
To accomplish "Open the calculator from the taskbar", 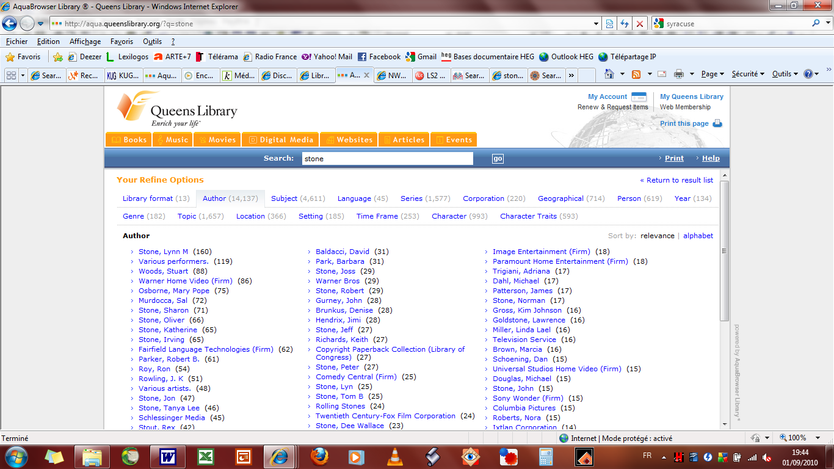I will [546, 456].
